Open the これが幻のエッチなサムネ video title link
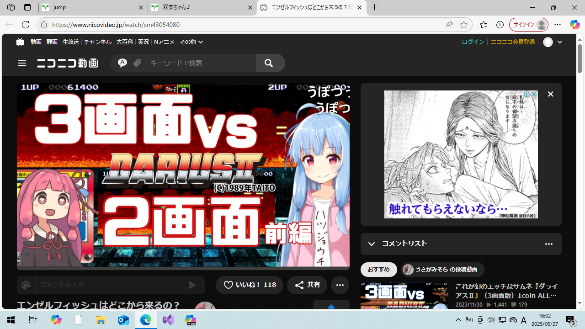 pos(506,291)
